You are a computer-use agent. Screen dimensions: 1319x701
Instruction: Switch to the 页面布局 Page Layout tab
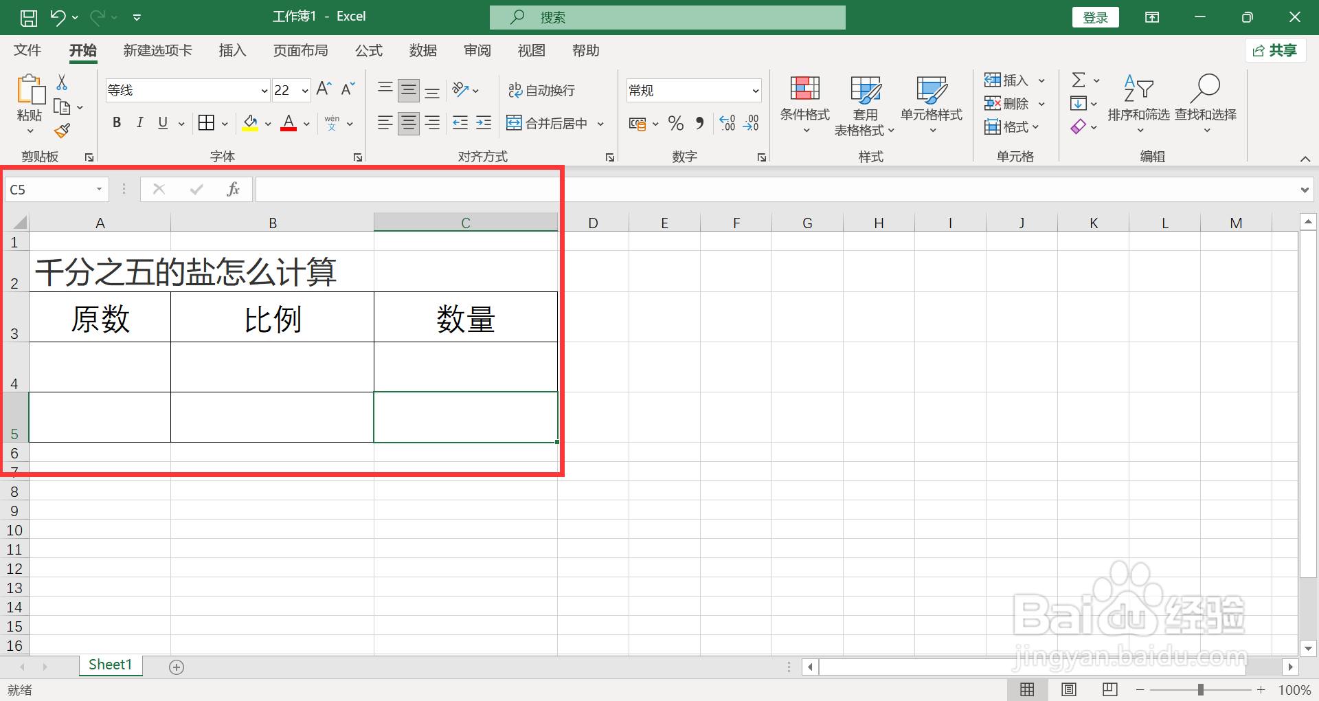click(300, 50)
